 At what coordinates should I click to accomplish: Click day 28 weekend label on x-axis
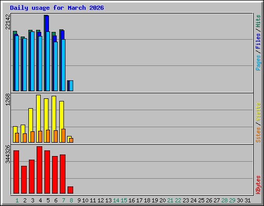point(224,200)
